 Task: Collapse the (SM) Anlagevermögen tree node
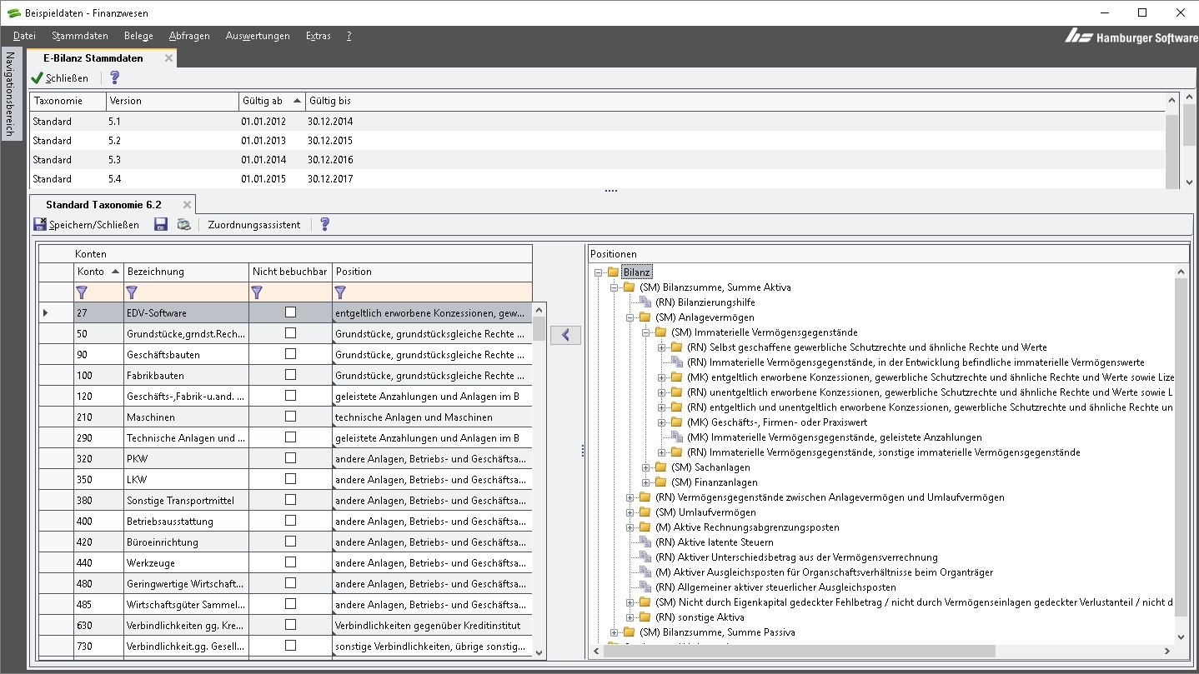[x=630, y=317]
